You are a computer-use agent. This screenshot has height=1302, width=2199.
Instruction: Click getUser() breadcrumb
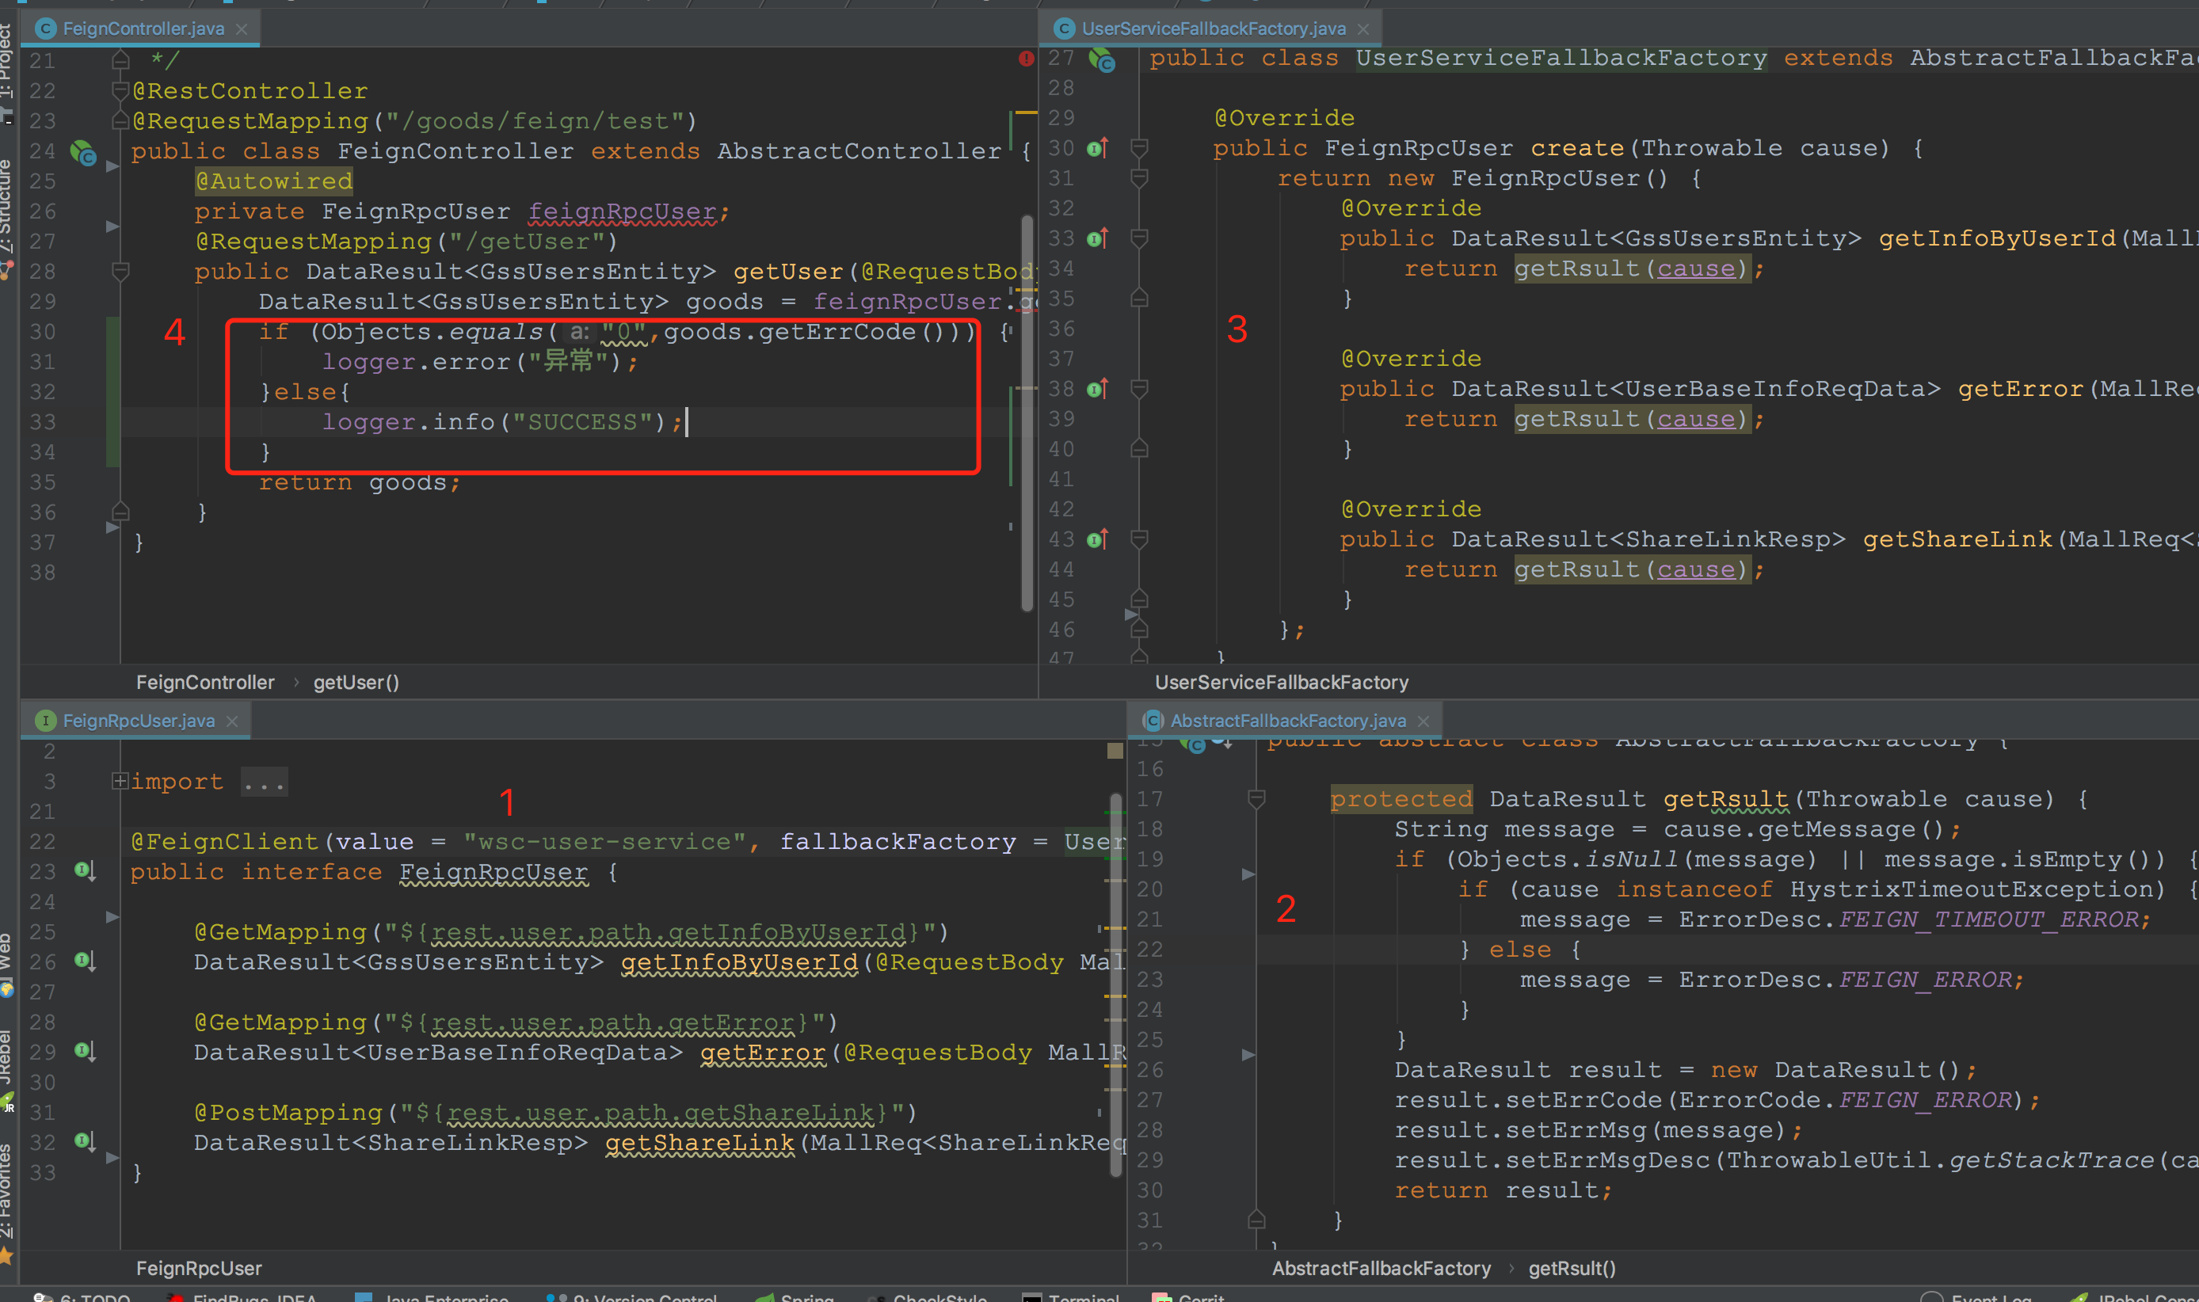(x=356, y=683)
